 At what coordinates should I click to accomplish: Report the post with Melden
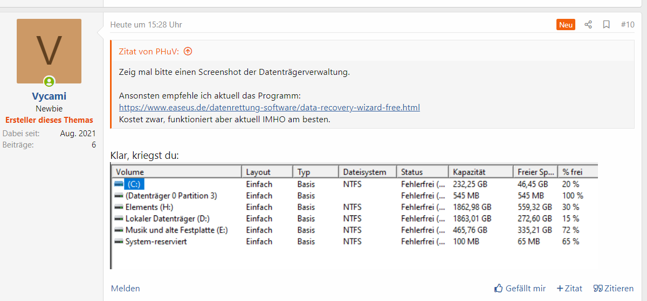126,289
